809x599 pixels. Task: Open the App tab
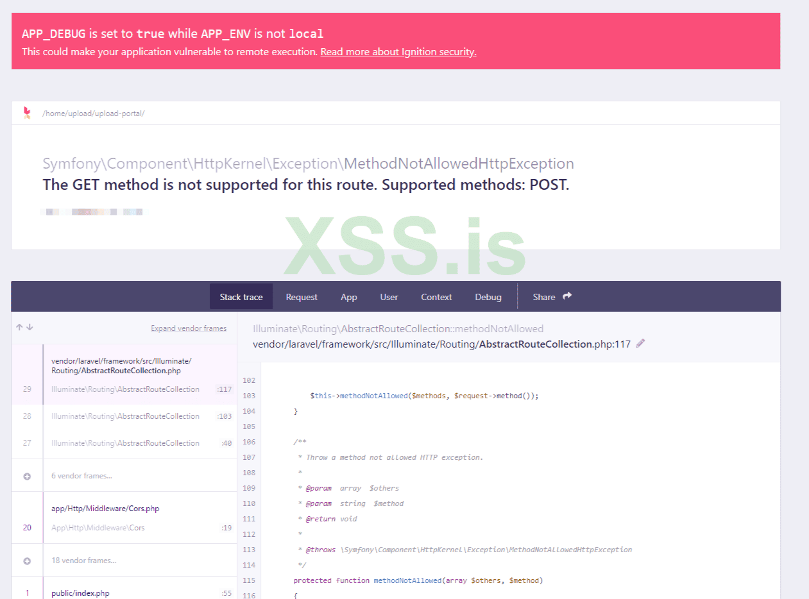[349, 297]
